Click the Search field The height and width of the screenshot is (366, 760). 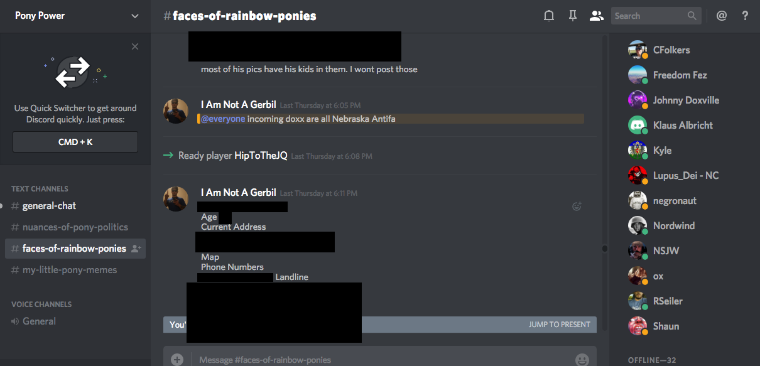click(x=656, y=16)
